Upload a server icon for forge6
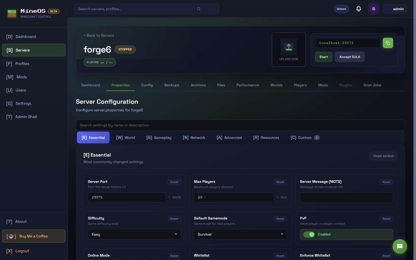This screenshot has height=260, width=416. point(289,49)
